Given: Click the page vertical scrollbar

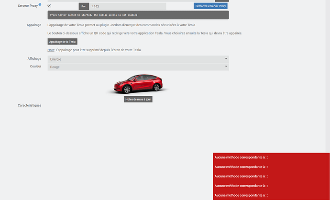Looking at the screenshot, I should [x=328, y=76].
